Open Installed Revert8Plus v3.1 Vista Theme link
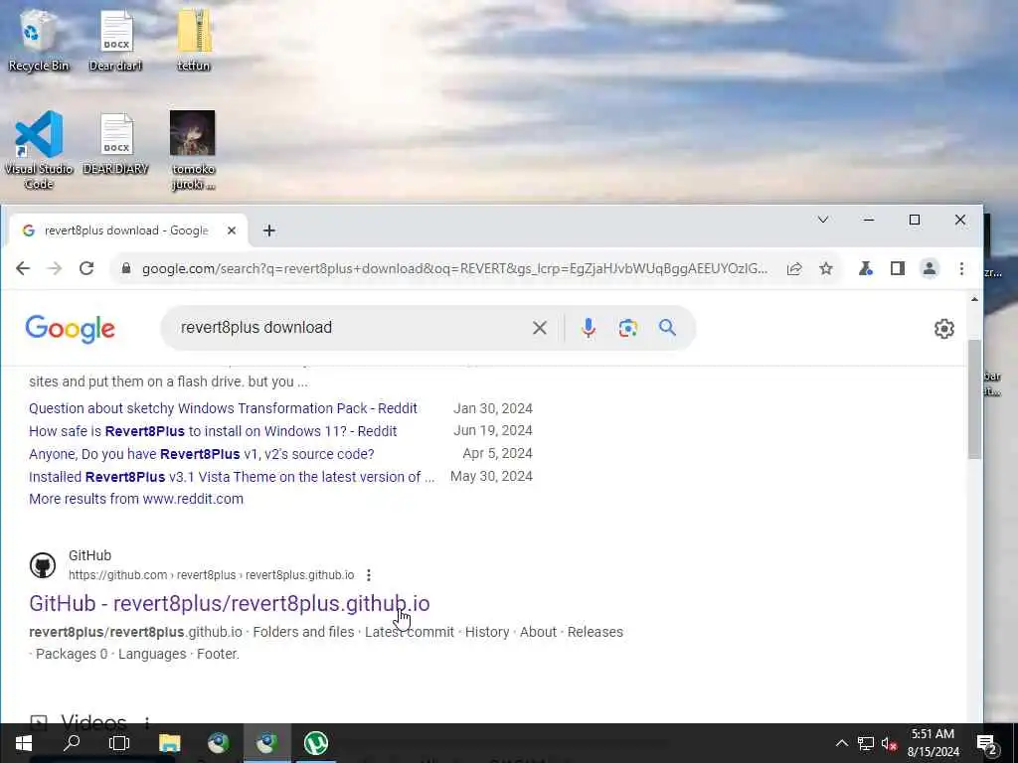The width and height of the screenshot is (1018, 763). [x=232, y=477]
